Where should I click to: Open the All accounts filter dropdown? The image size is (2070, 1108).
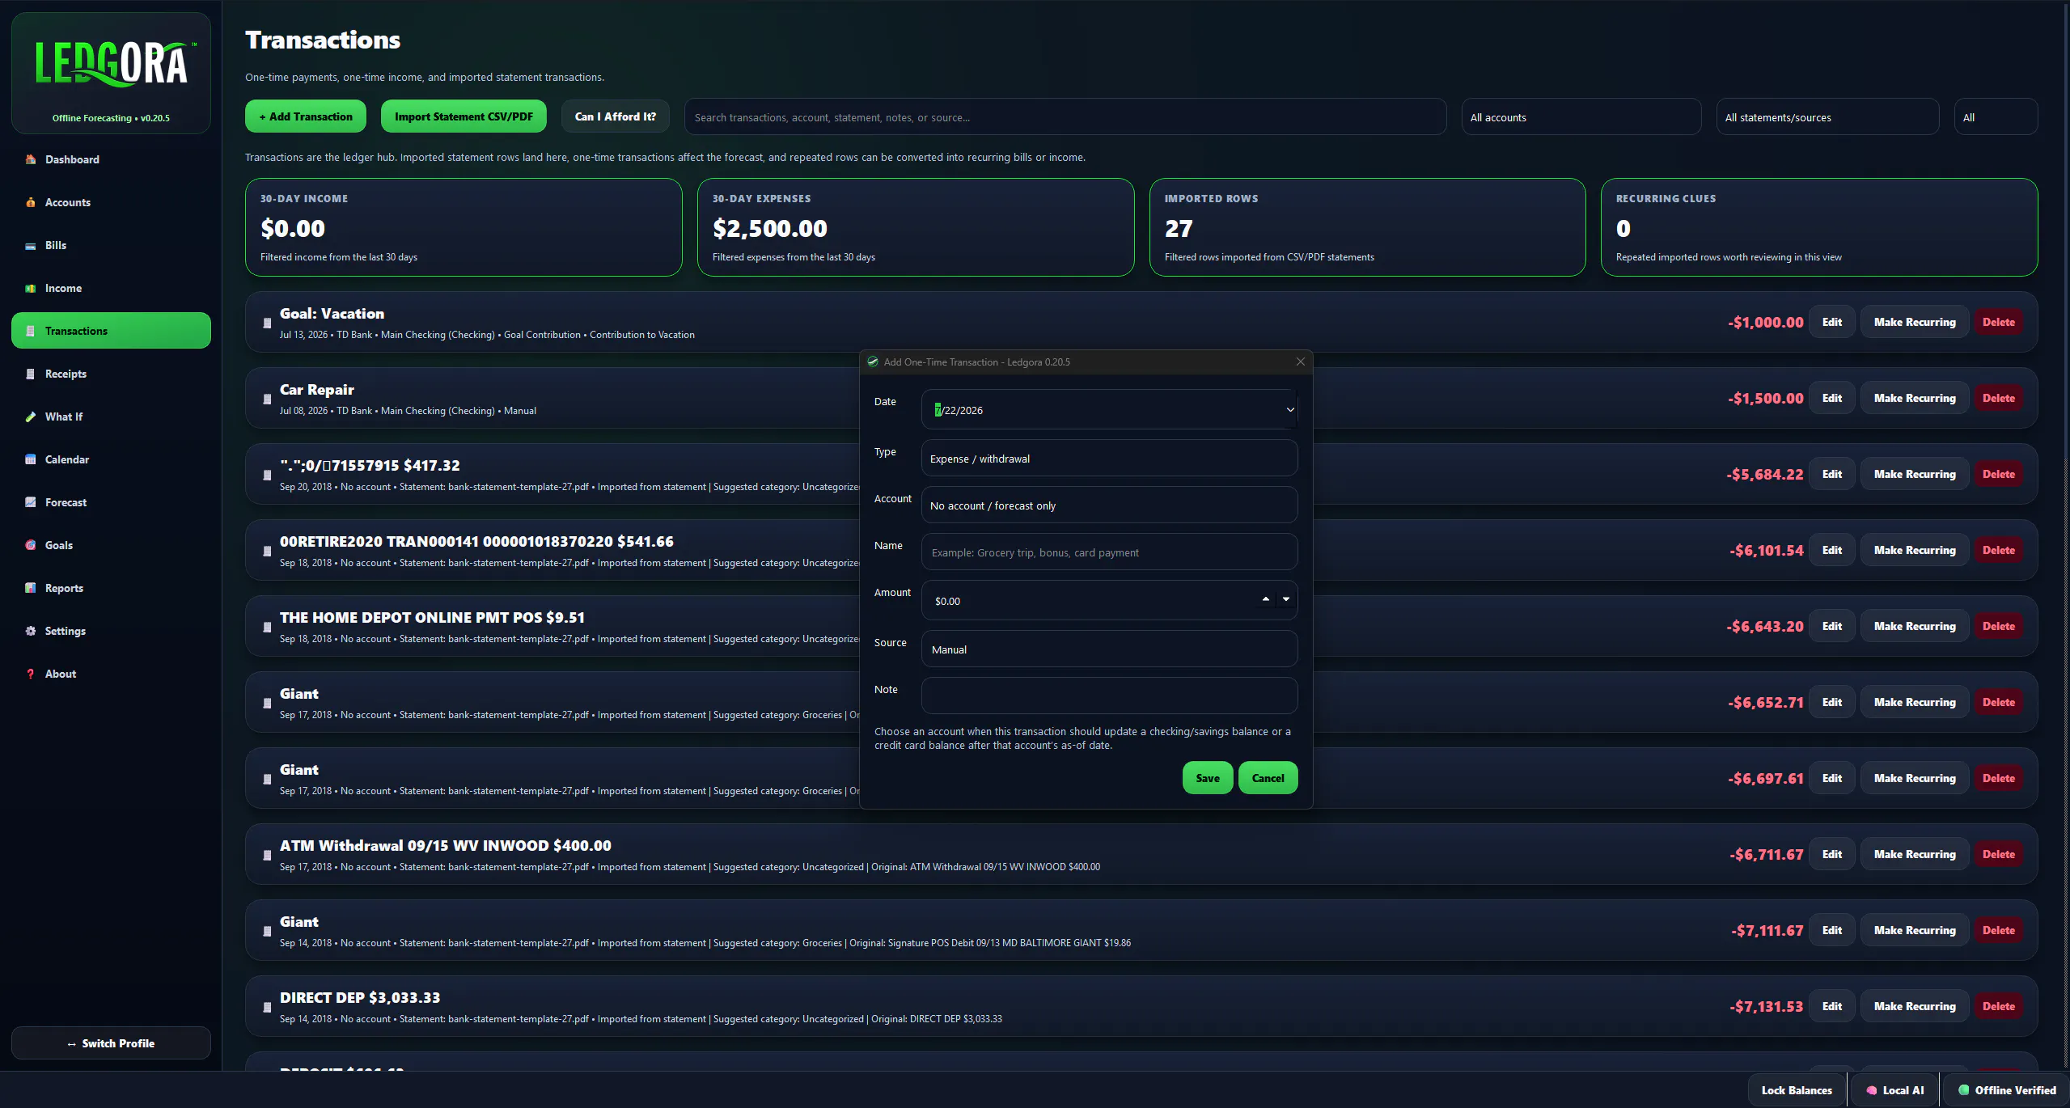(1581, 117)
